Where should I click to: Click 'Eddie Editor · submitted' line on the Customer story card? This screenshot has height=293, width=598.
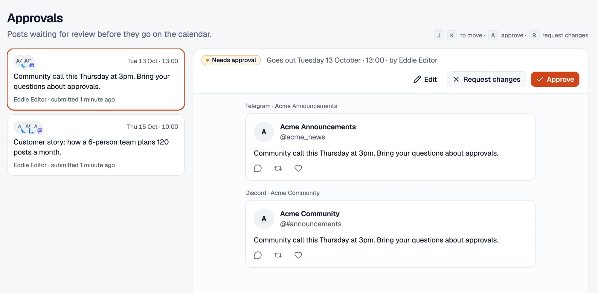(64, 165)
